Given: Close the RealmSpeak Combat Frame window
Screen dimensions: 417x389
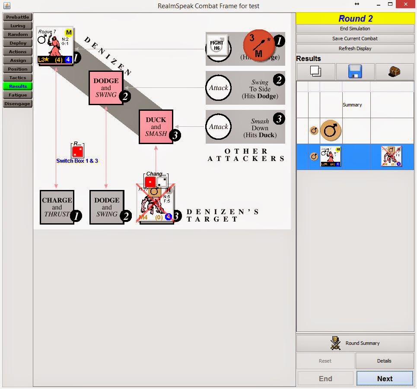Looking at the screenshot, I should point(406,4).
